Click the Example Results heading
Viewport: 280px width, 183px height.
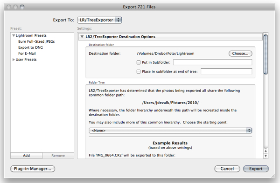click(170, 143)
